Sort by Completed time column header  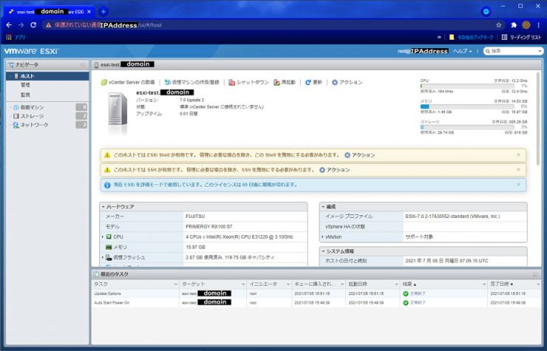pos(514,284)
